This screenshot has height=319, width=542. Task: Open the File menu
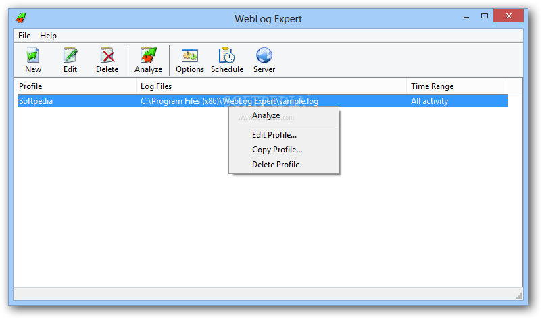tap(24, 36)
